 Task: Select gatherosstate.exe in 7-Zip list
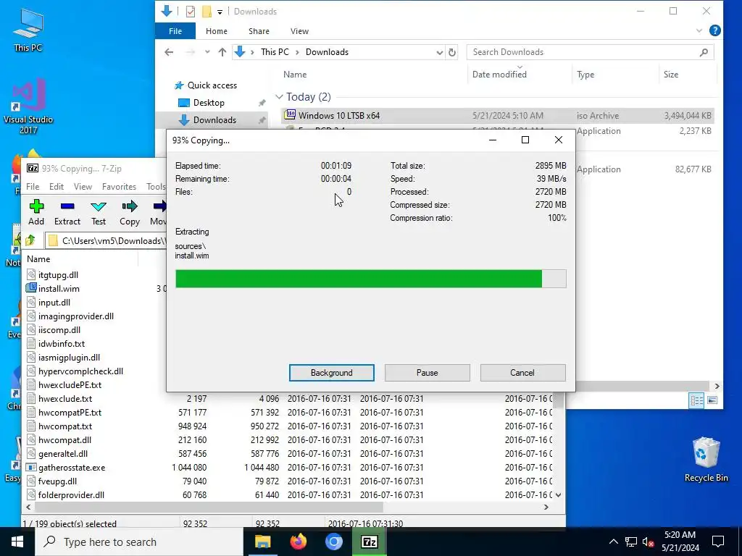pyautogui.click(x=72, y=467)
